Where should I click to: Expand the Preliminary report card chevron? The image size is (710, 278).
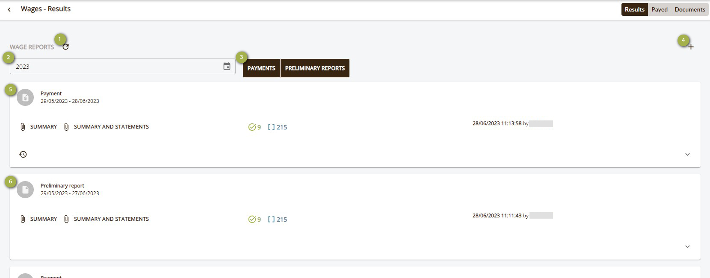tap(687, 246)
